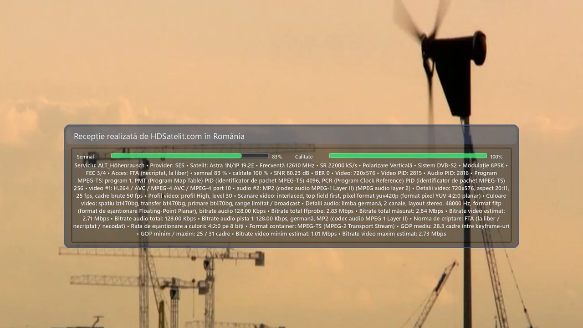
Task: Click 'Bitrate video minim estimat: 1.01 Mbps'
Action: (x=286, y=234)
